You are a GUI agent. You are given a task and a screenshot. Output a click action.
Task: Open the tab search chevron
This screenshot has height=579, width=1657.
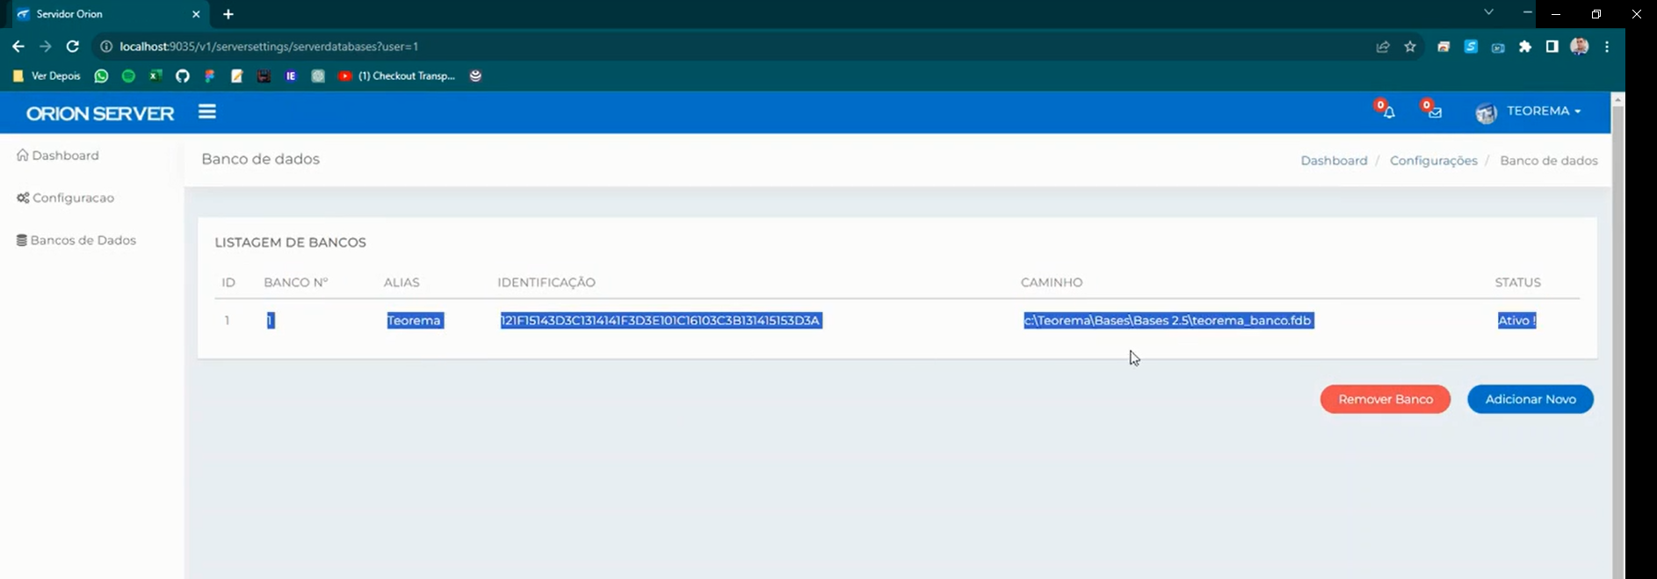pyautogui.click(x=1488, y=12)
